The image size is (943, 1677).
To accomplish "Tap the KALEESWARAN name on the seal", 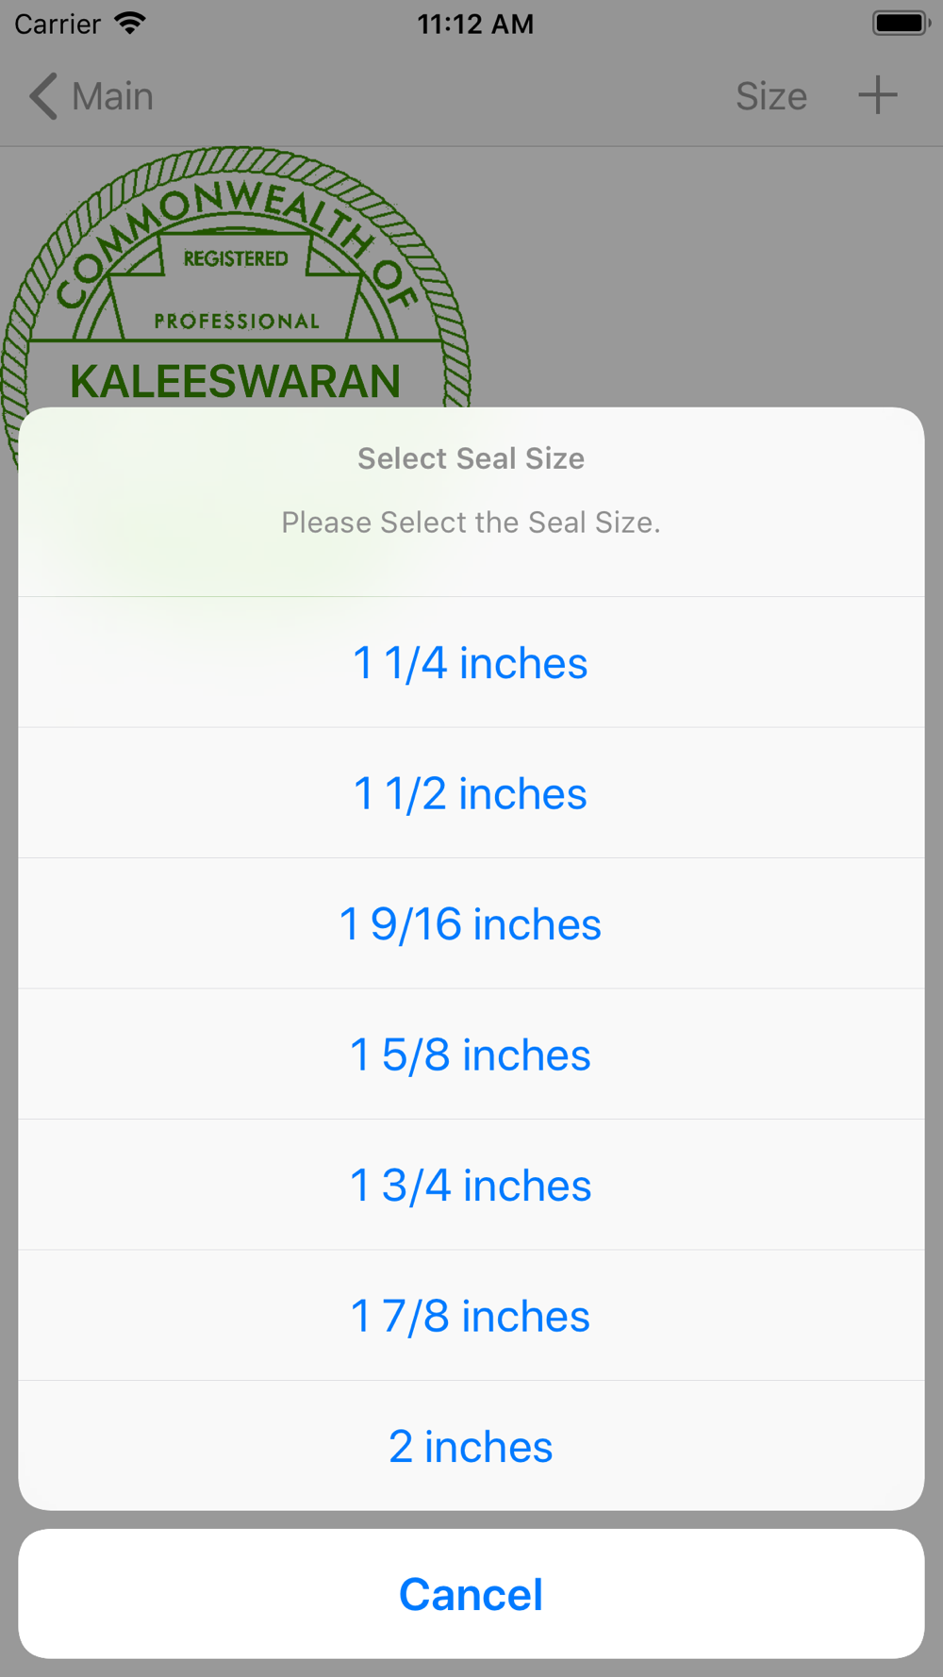I will pyautogui.click(x=236, y=381).
